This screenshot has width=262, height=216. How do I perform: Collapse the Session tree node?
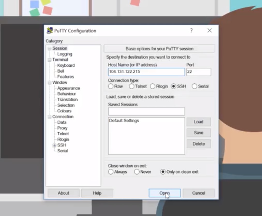coord(49,48)
